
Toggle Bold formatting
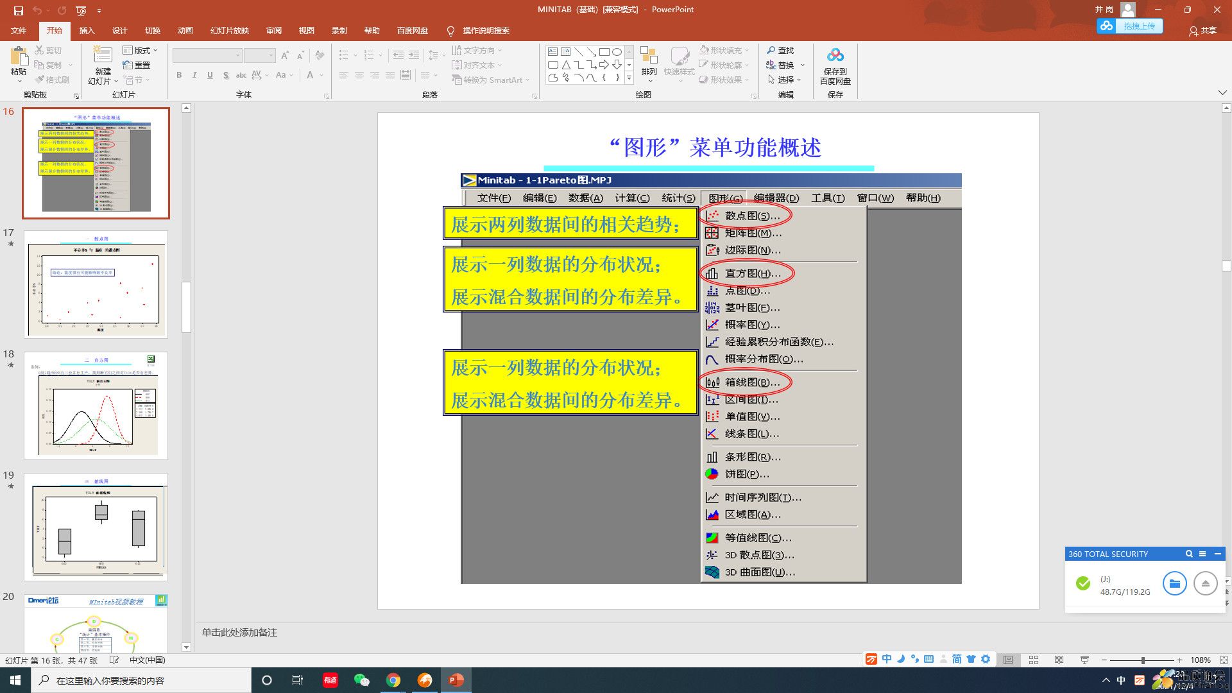coord(179,75)
